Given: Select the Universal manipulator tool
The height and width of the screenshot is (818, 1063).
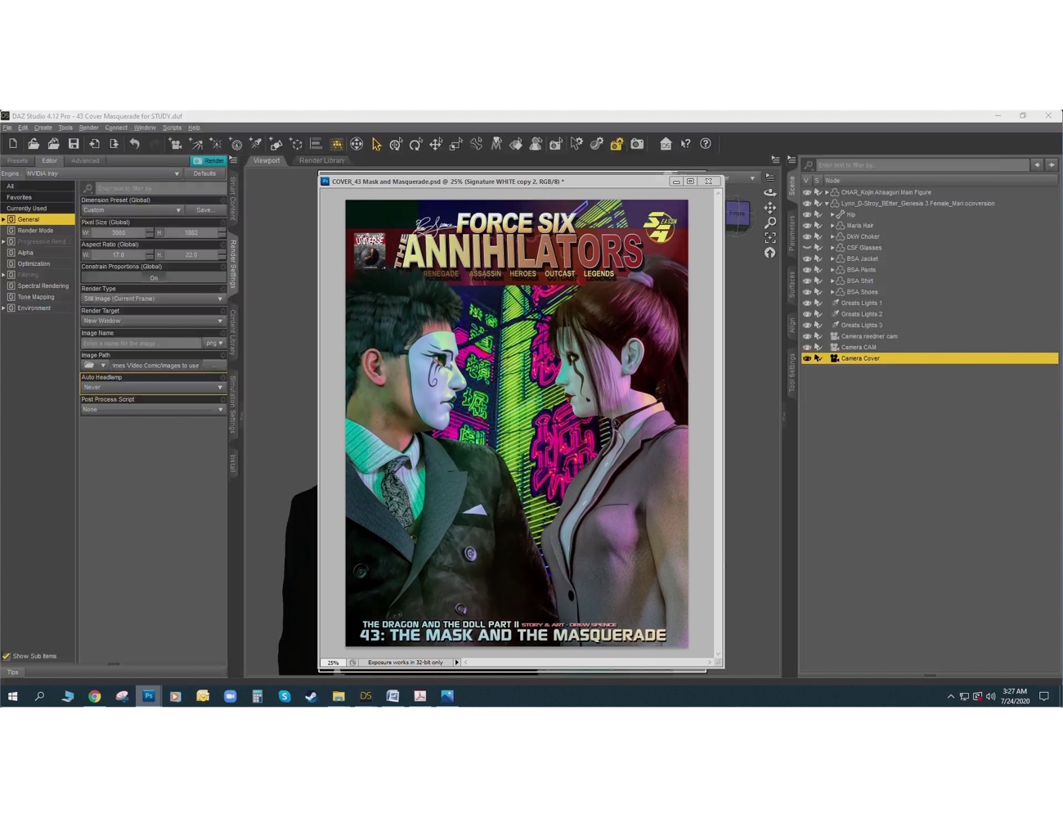Looking at the screenshot, I should point(396,144).
